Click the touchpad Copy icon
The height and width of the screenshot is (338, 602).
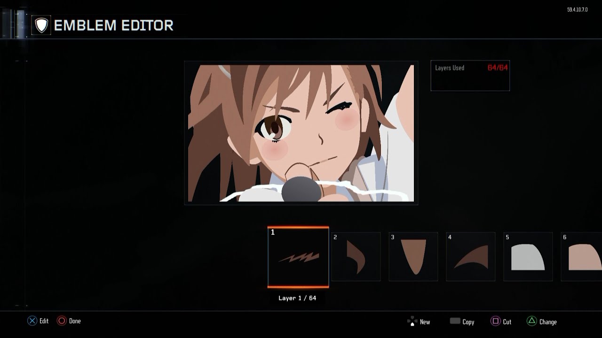point(455,321)
